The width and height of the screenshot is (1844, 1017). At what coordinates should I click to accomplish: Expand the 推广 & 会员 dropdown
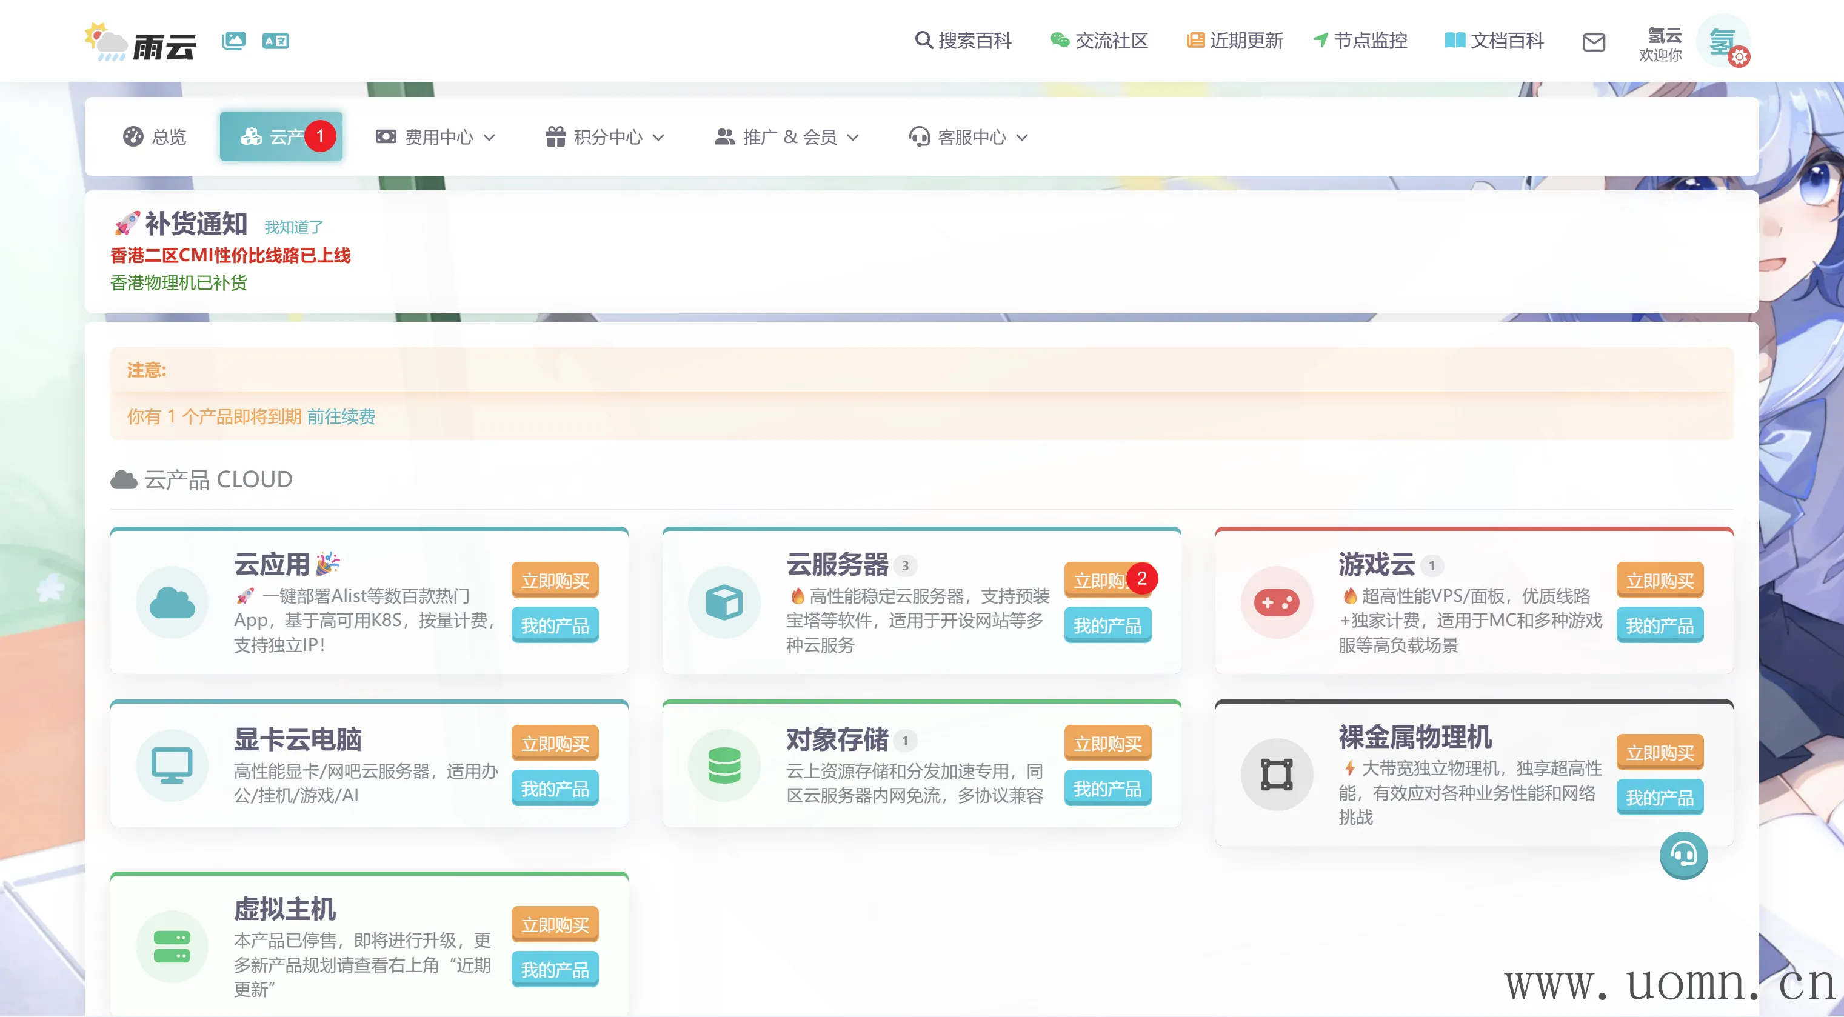787,137
